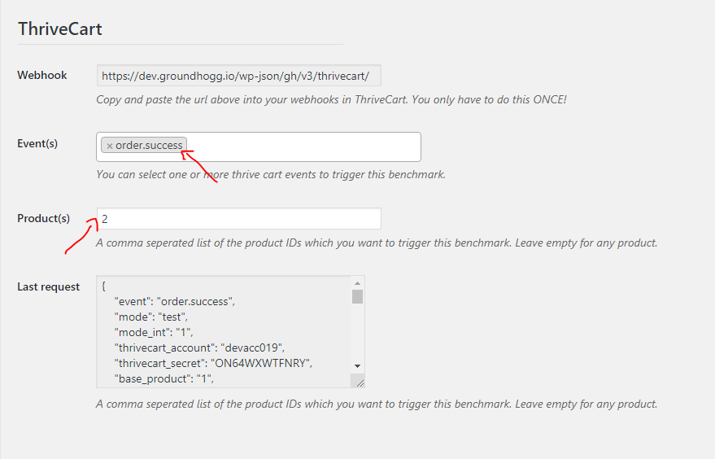Click the Last request up arrow
Screen dimensions: 715x459
pos(358,283)
